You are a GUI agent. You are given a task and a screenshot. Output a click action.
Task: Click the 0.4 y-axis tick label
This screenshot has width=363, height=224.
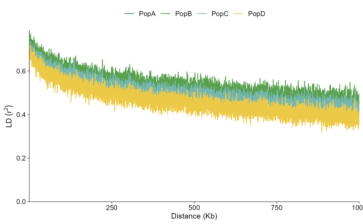click(21, 114)
